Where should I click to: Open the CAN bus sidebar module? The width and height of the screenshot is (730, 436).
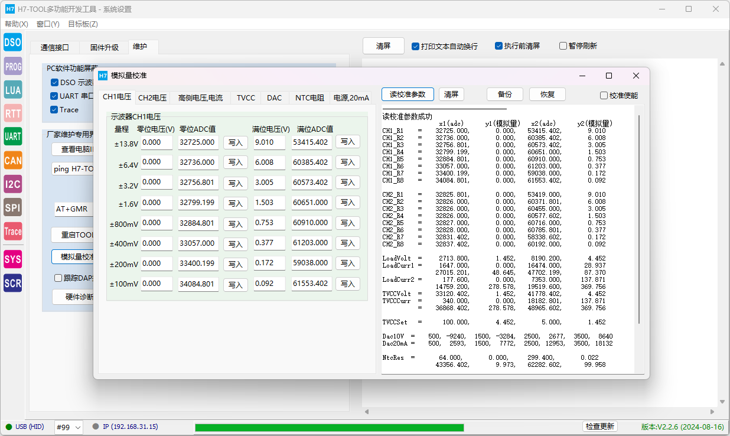(13, 160)
